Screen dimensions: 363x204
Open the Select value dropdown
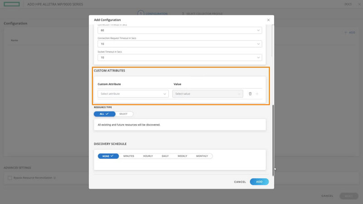[x=208, y=94]
